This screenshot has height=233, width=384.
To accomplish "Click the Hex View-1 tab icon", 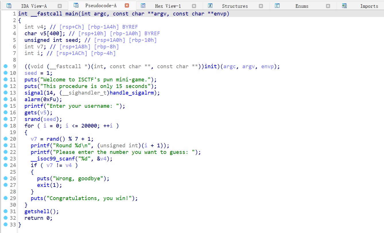I will [143, 6].
